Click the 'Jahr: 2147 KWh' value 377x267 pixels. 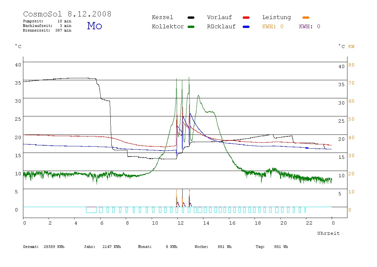[x=102, y=247]
